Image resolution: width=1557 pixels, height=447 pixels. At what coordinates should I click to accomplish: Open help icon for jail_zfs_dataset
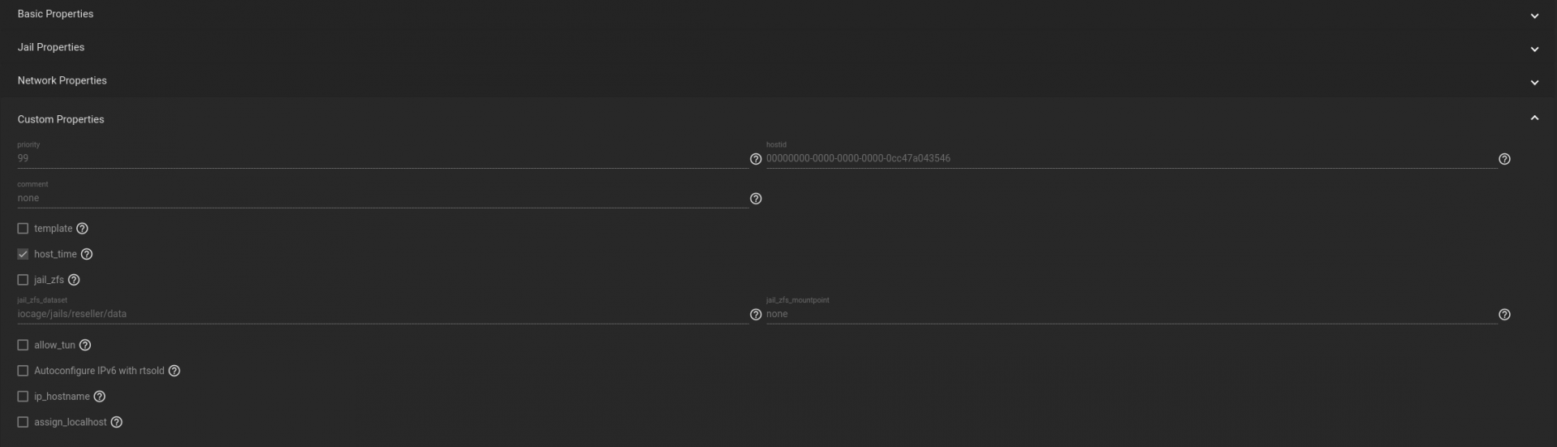pos(756,315)
